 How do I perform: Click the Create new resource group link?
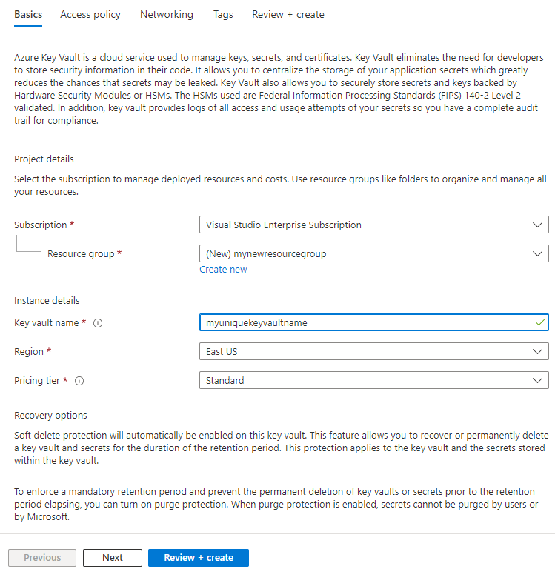223,270
